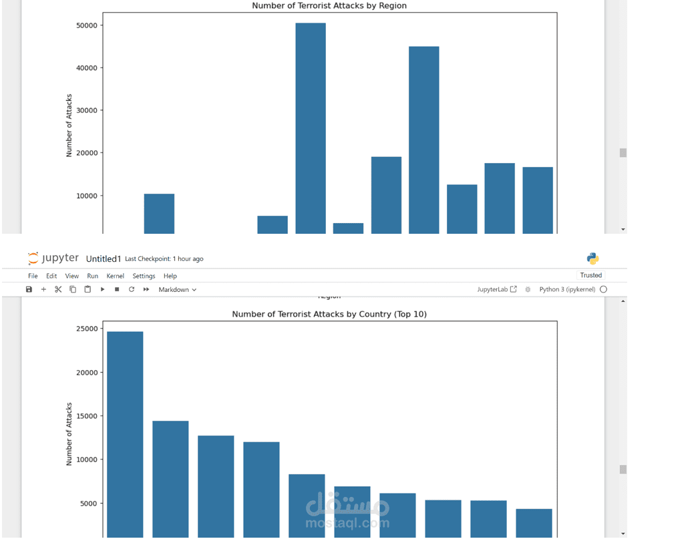The width and height of the screenshot is (696, 541).
Task: Interrupt the kernel using the stop icon
Action: click(x=116, y=289)
